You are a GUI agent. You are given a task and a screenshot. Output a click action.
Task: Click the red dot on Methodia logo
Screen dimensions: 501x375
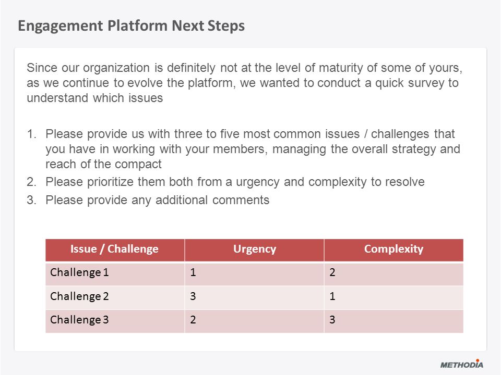pyautogui.click(x=478, y=360)
